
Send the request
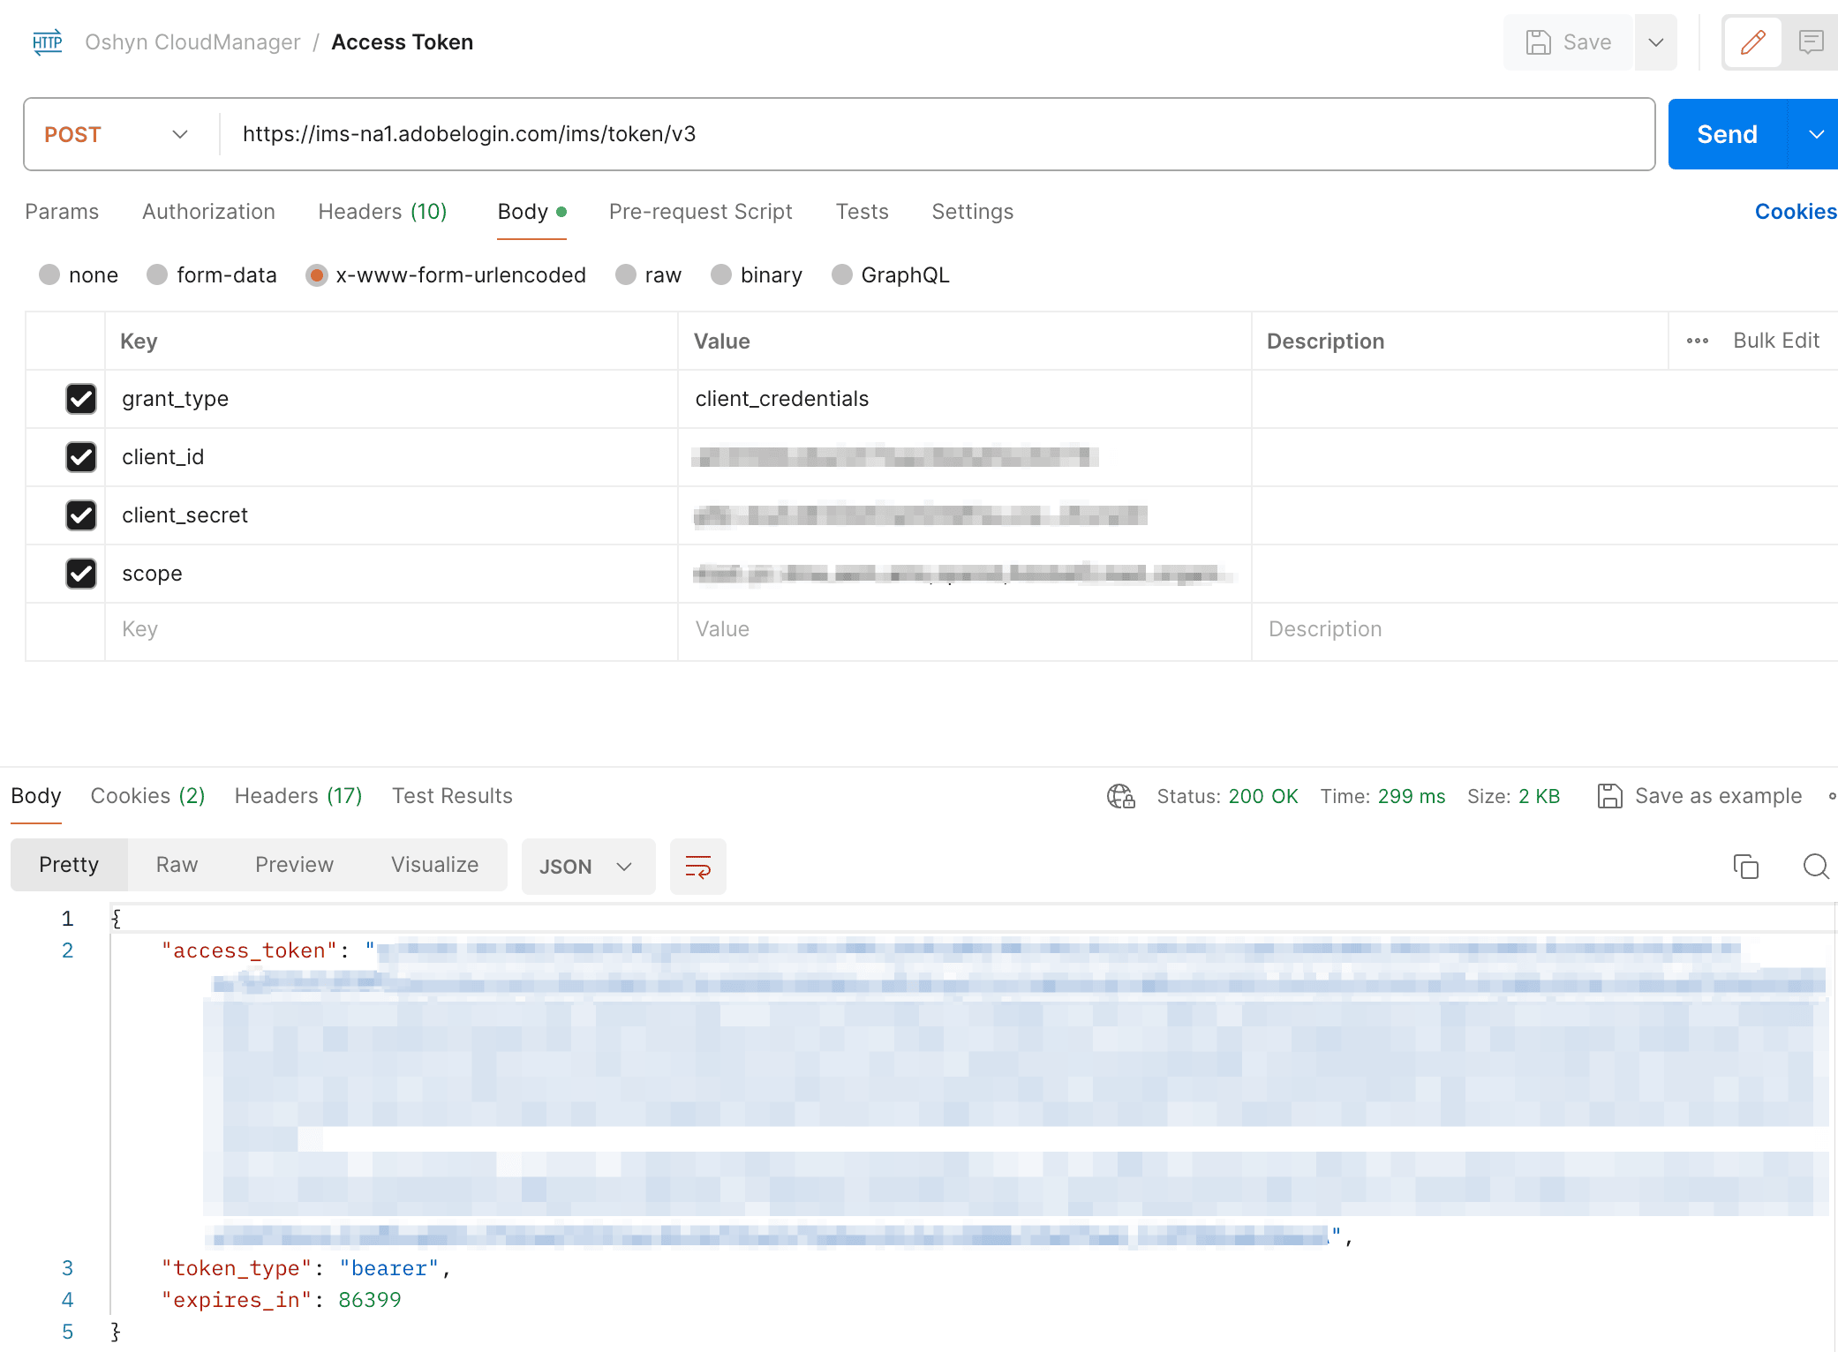click(x=1727, y=134)
